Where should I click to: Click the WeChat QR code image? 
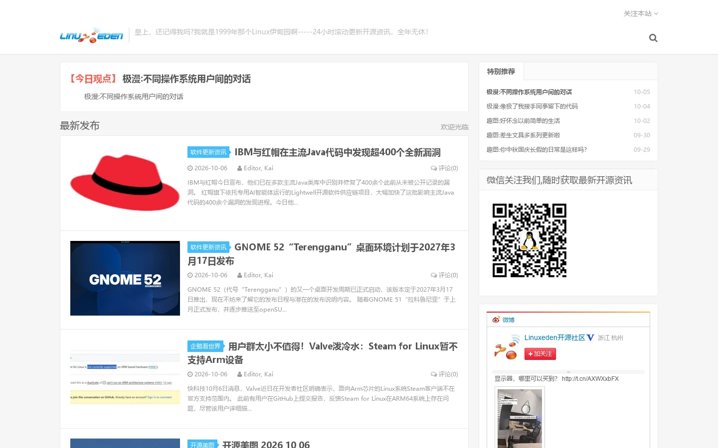530,240
